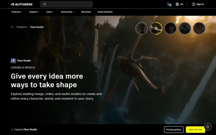Image resolution: width=216 pixels, height=135 pixels.
Task: Click the Start for free button
Action: click(x=195, y=129)
